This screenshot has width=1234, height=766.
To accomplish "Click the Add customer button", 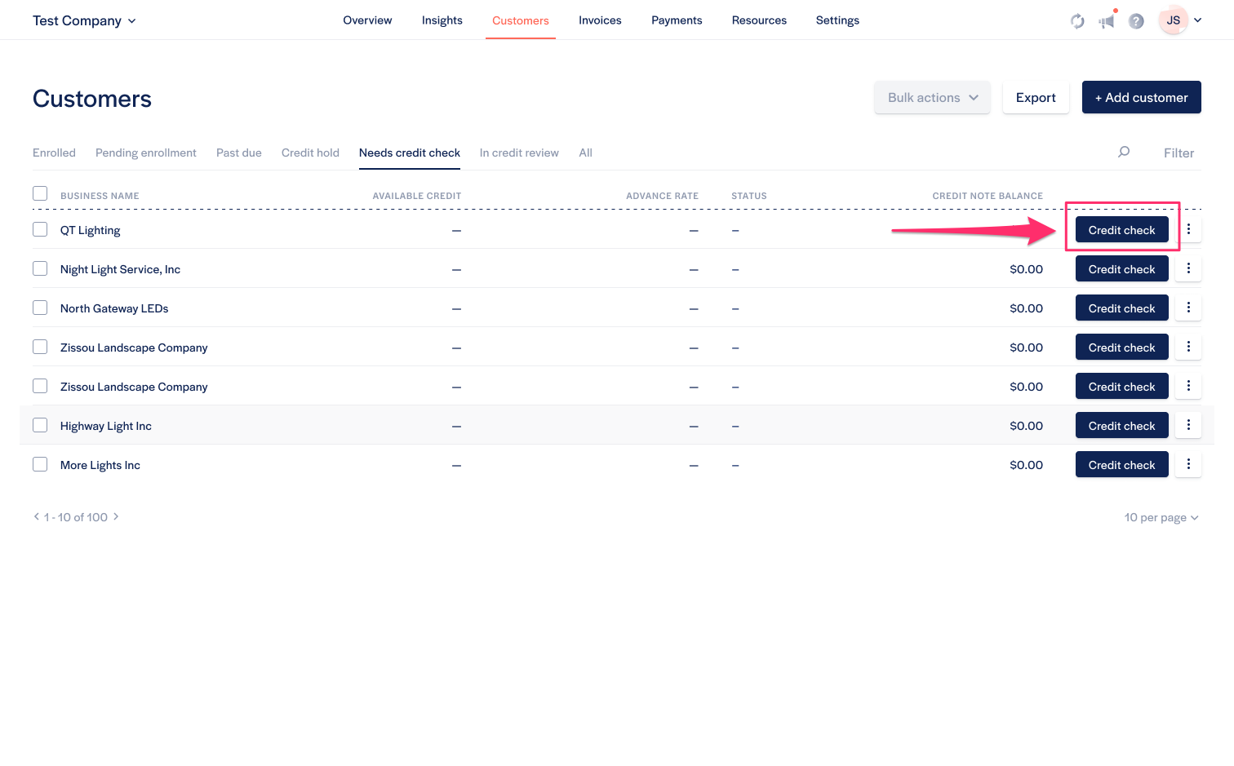I will click(1141, 97).
